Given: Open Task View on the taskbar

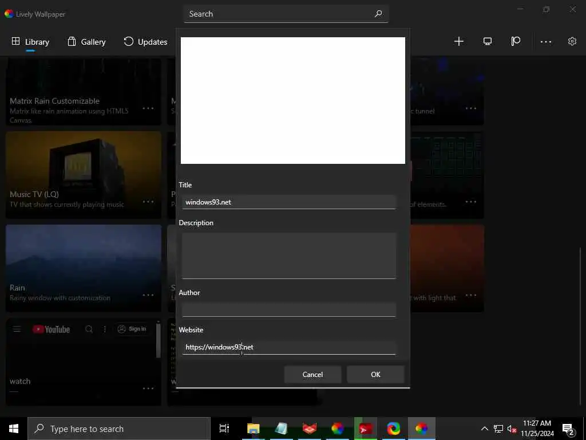Looking at the screenshot, I should (x=224, y=429).
